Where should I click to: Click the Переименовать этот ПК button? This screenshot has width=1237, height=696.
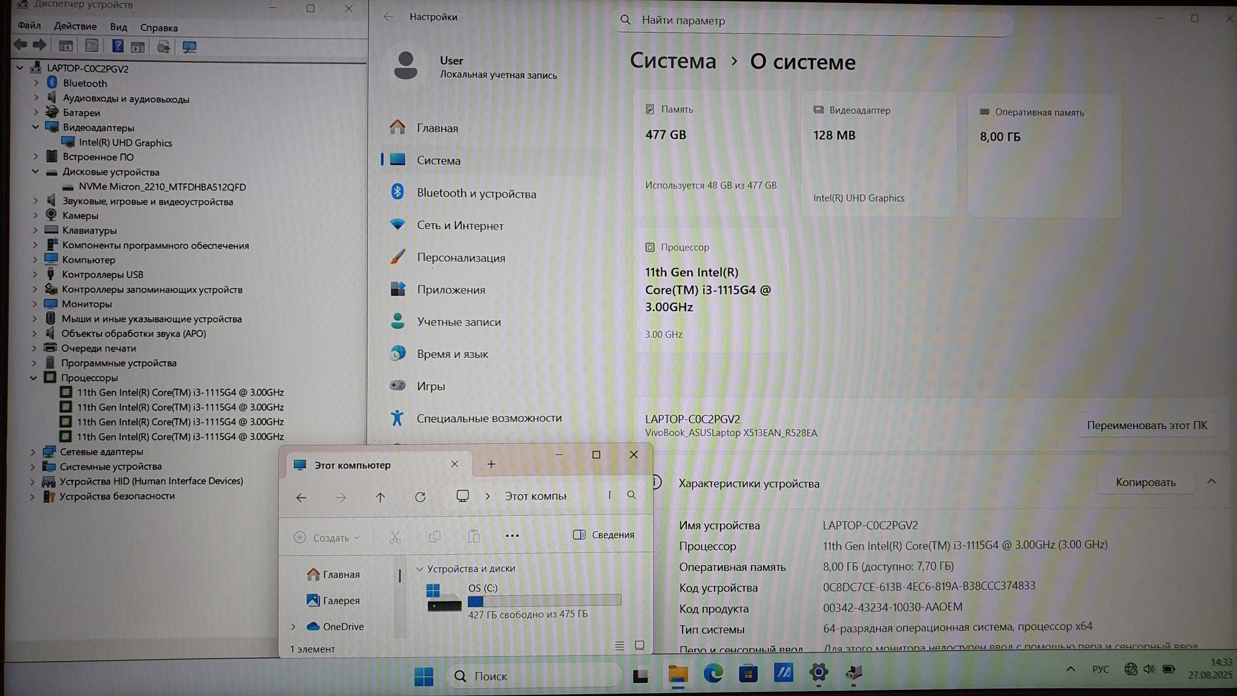tap(1146, 425)
